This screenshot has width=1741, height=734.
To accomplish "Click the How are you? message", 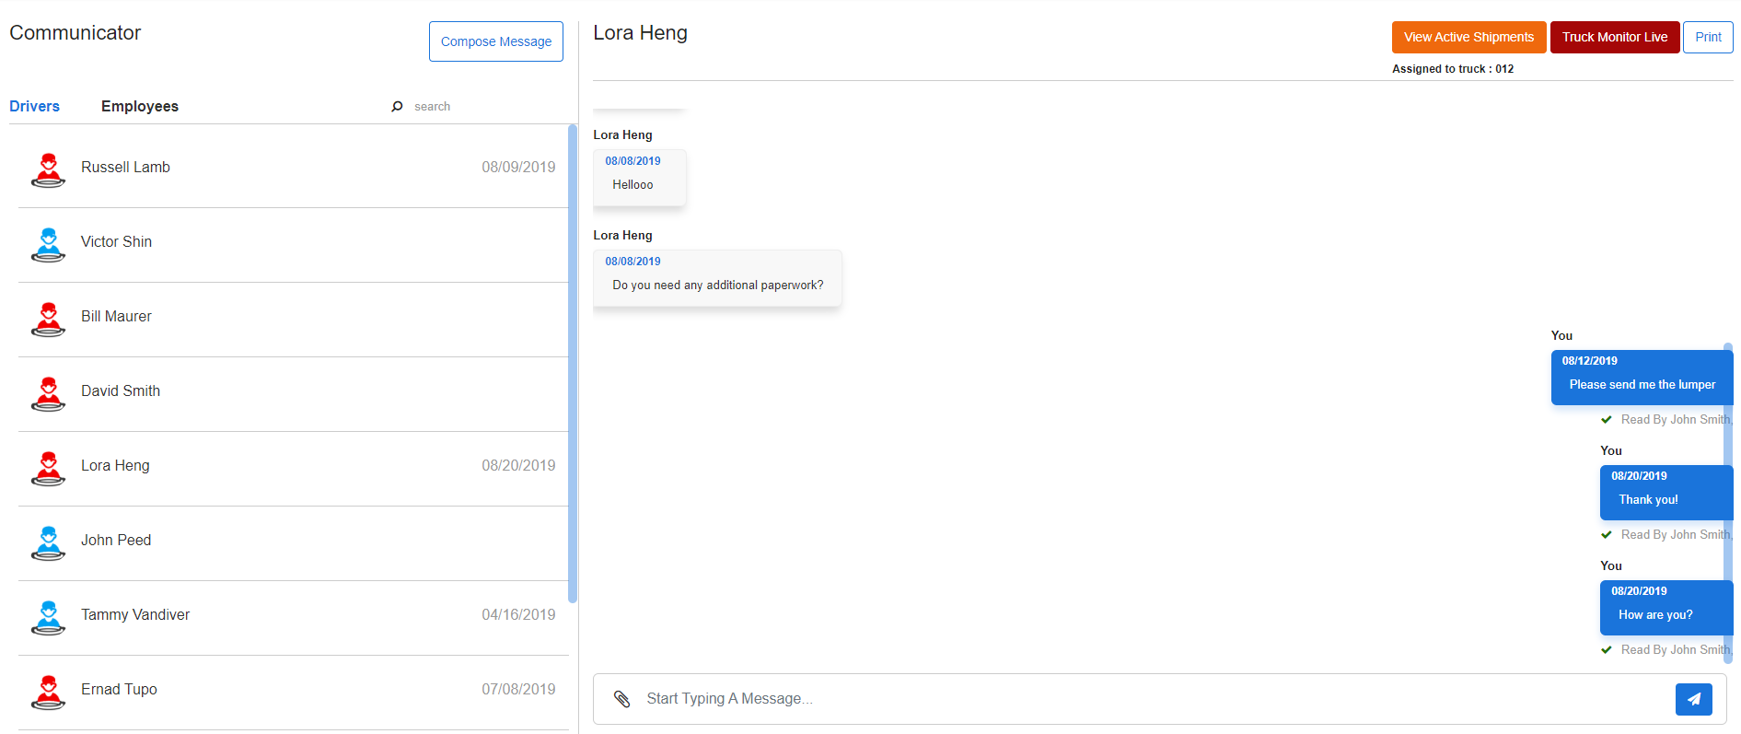I will 1666,608.
